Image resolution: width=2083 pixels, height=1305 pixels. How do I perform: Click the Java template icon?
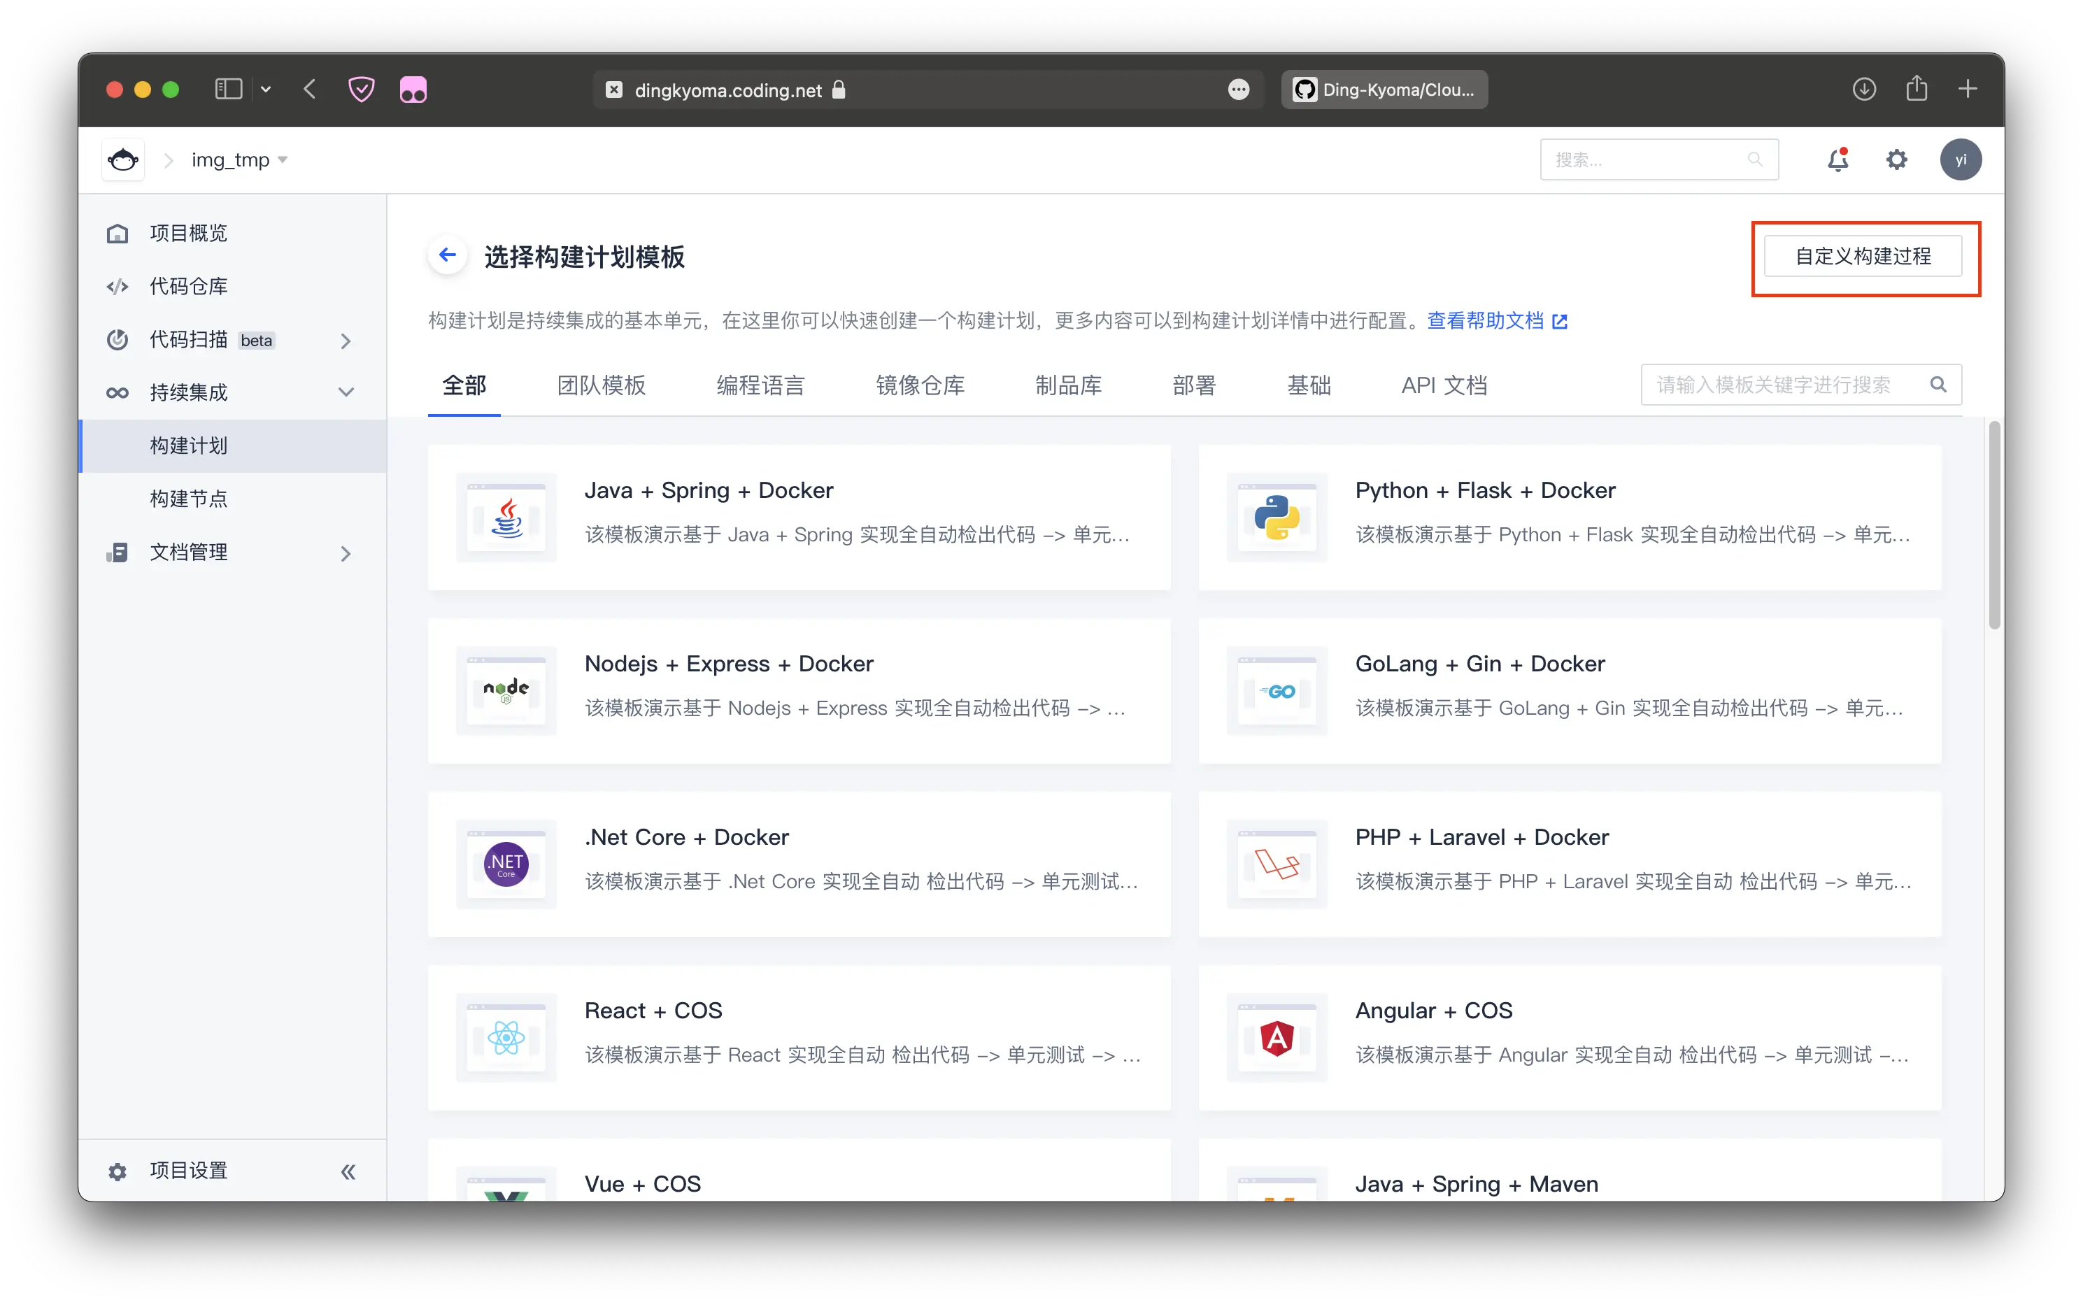click(506, 518)
